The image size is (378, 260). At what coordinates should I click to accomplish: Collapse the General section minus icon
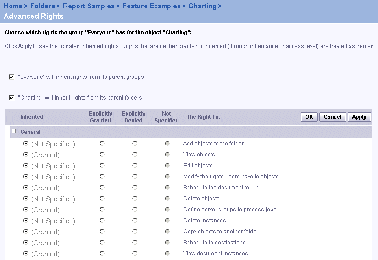pyautogui.click(x=14, y=131)
